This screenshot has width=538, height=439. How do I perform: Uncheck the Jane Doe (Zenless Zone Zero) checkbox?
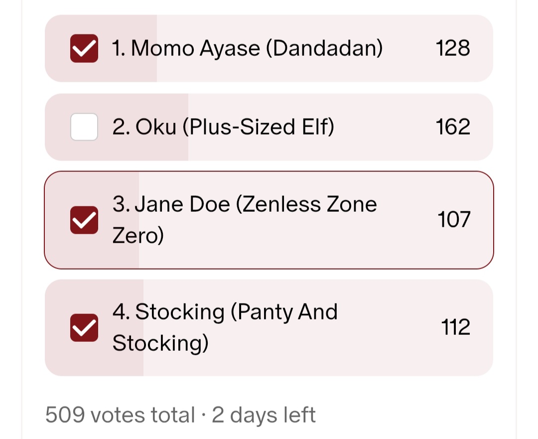click(84, 220)
